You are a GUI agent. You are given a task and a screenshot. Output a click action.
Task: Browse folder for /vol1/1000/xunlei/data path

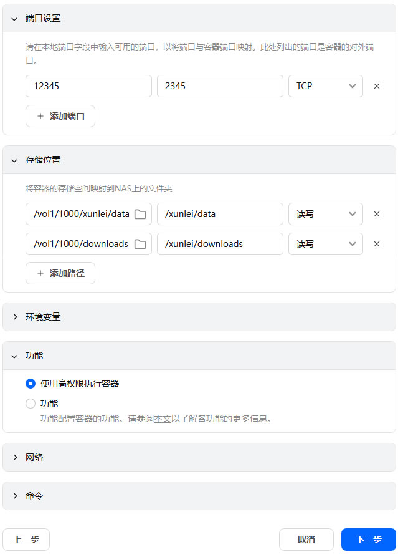click(140, 214)
